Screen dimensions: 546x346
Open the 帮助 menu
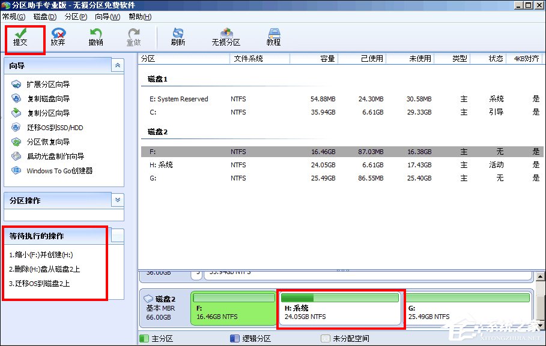140,17
